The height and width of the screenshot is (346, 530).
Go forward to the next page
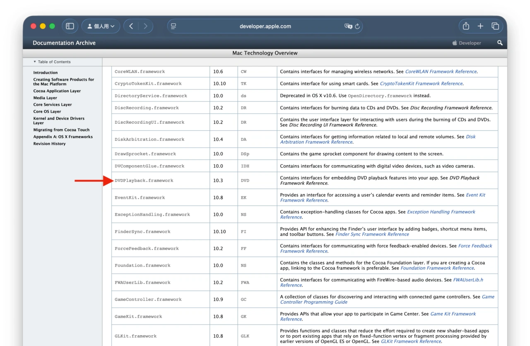tap(145, 26)
